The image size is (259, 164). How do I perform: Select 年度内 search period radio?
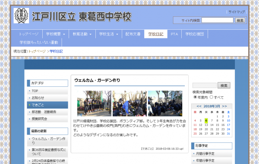coord(195,97)
